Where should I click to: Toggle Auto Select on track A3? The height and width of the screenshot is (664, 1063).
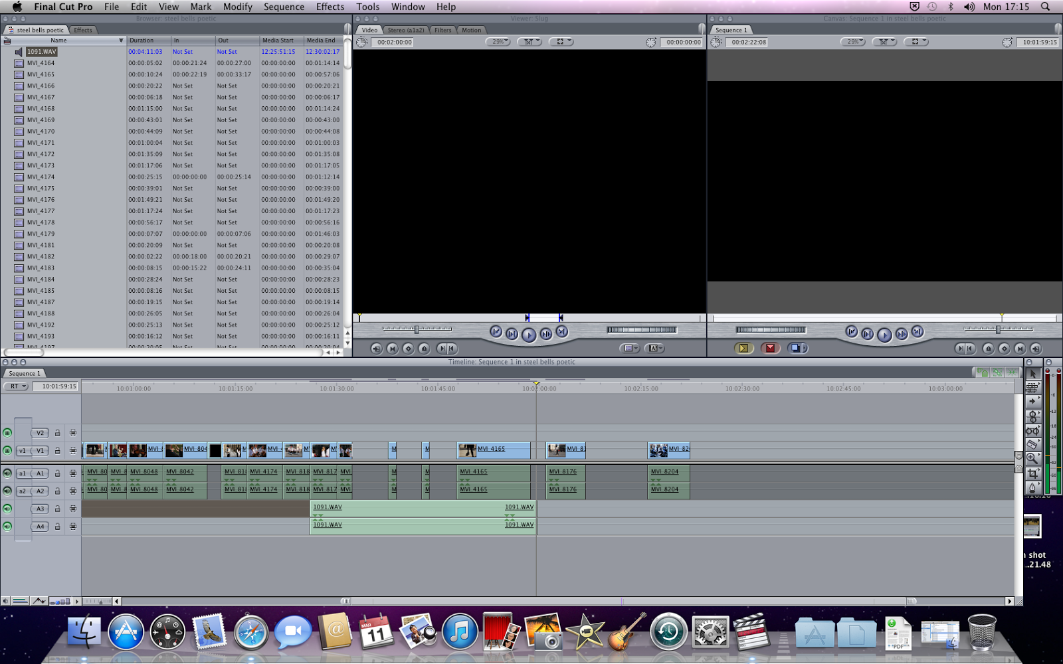pyautogui.click(x=73, y=509)
